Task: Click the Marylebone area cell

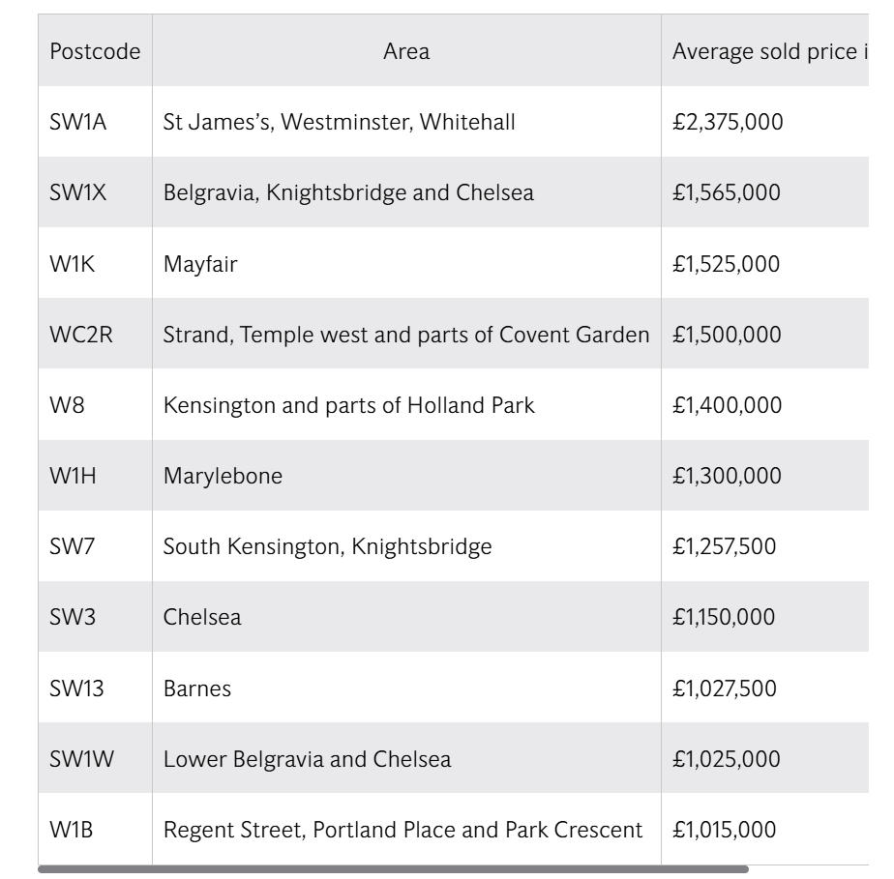Action: pos(223,476)
